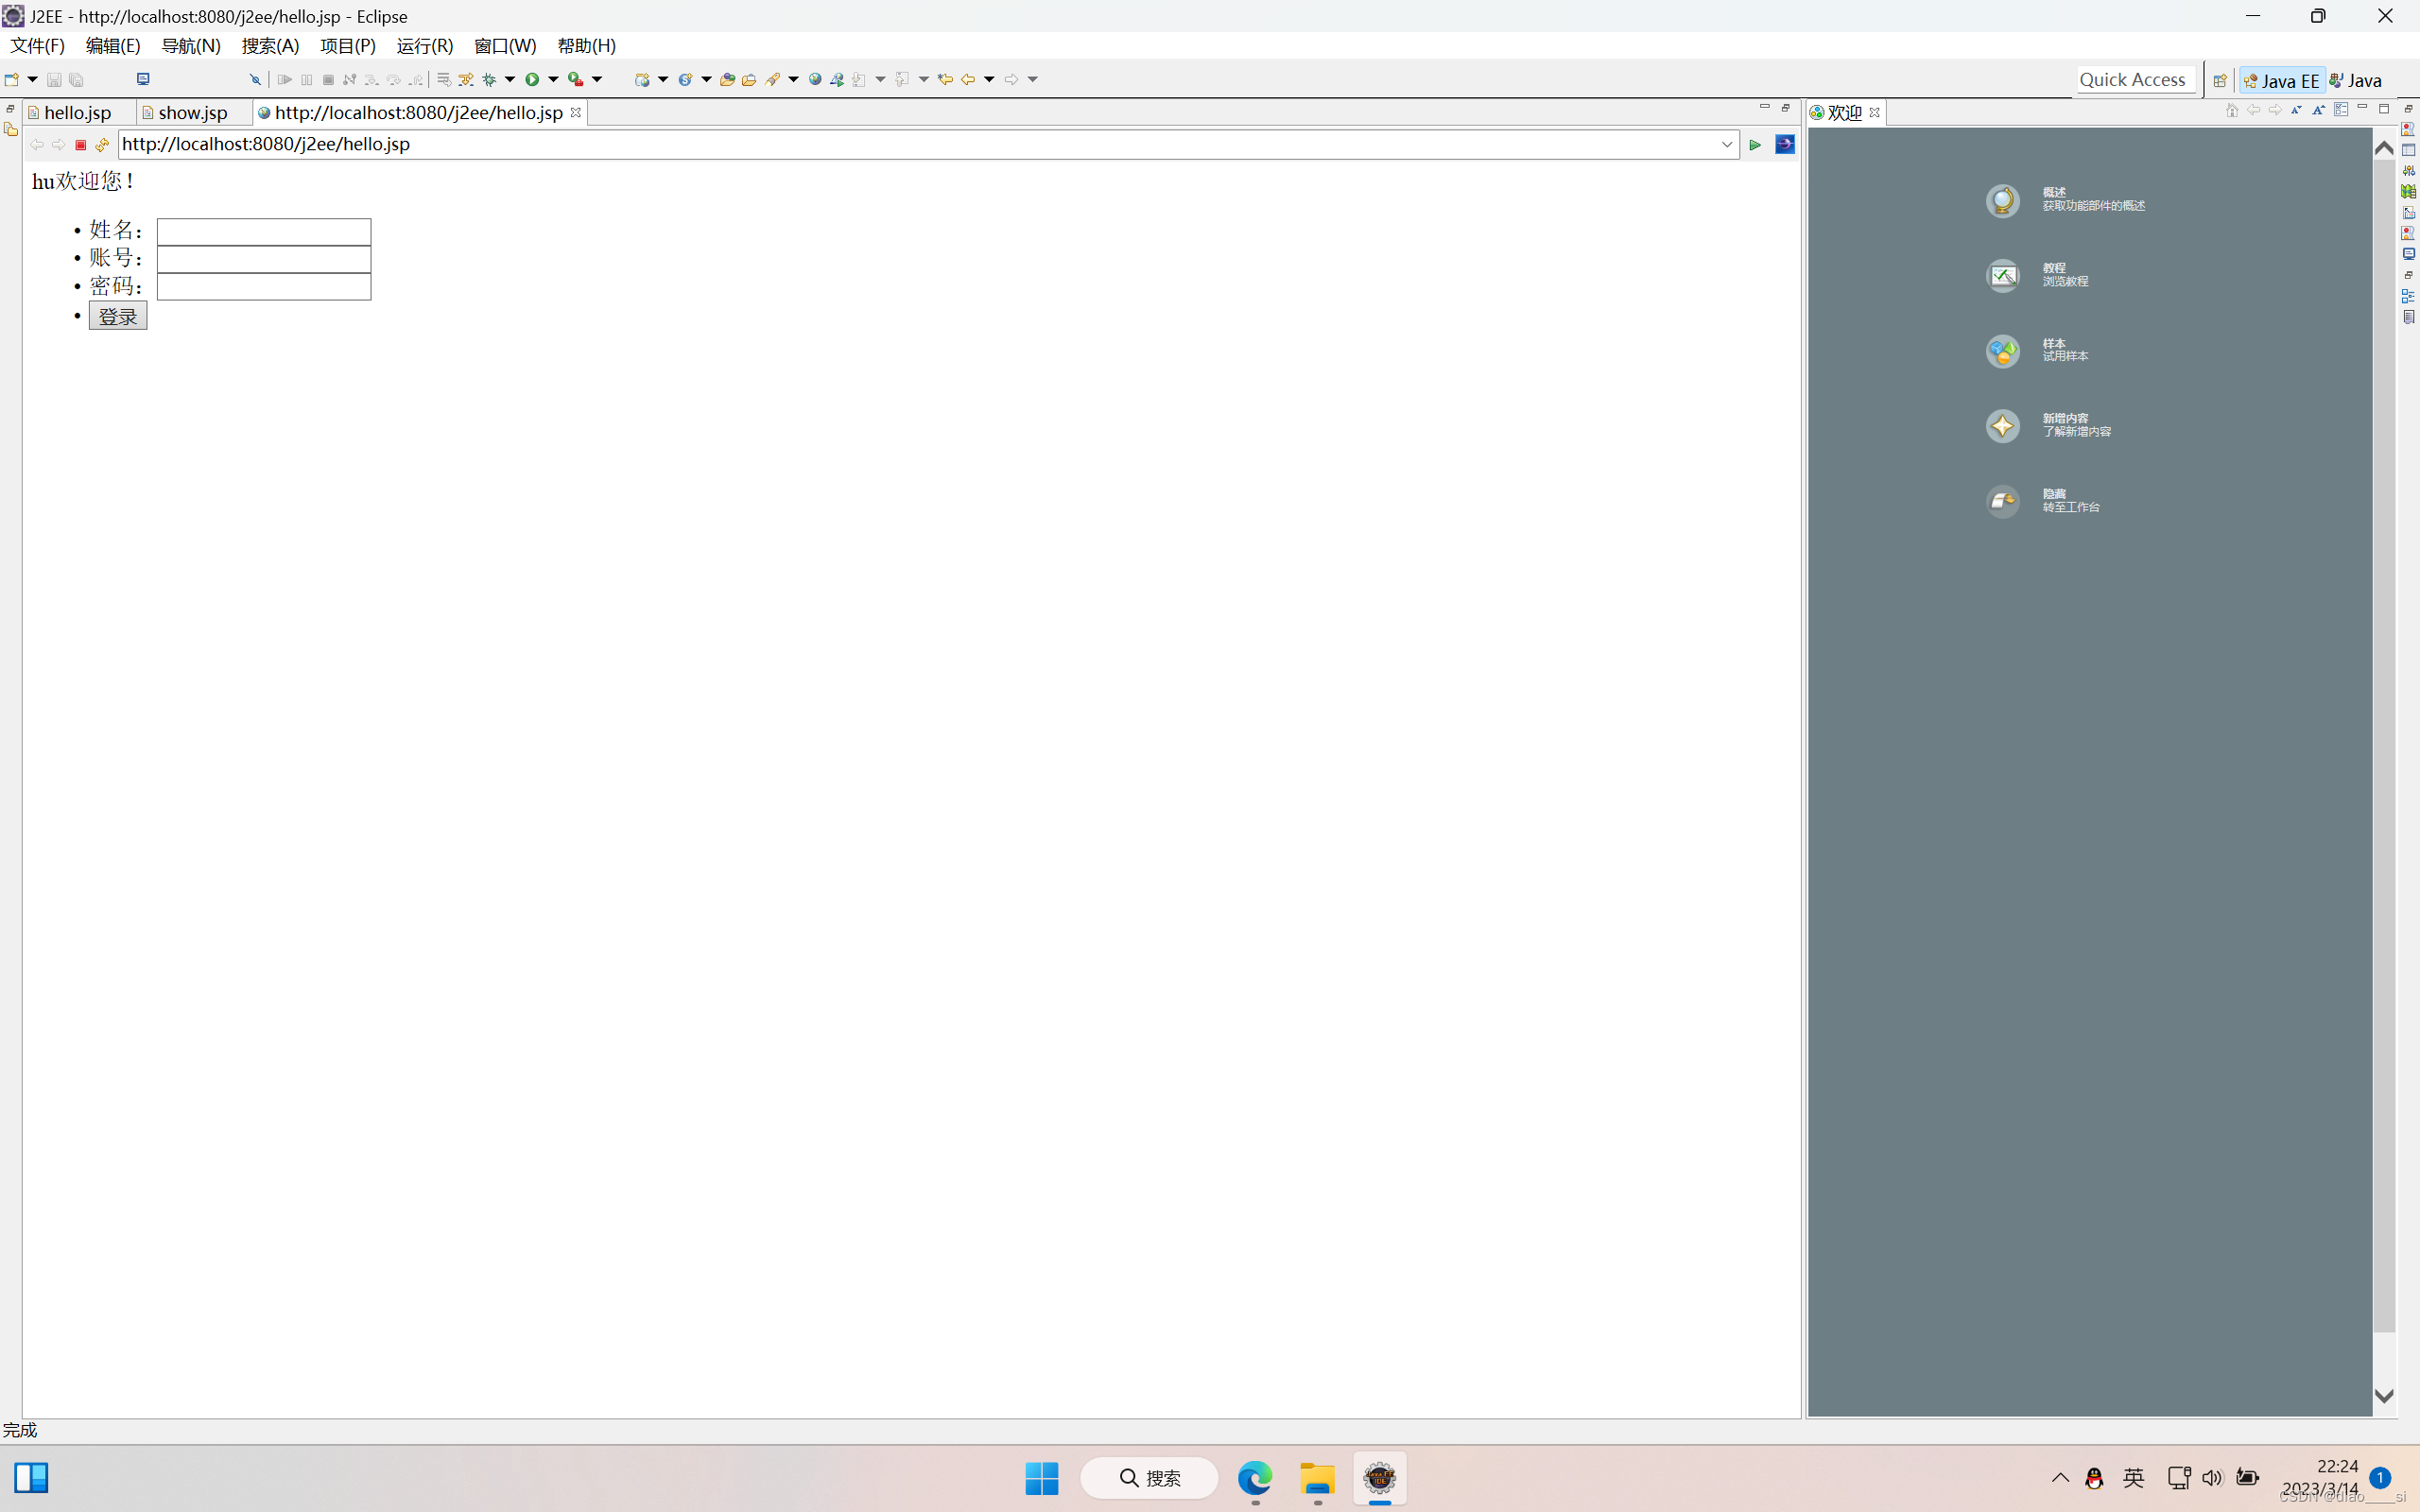Switch to the show.jsp editor tab

[192, 113]
